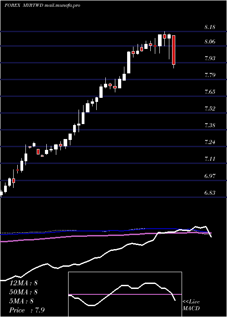This screenshot has height=317, width=227.
Task: Select the 7.79 price level label
Action: click(210, 75)
